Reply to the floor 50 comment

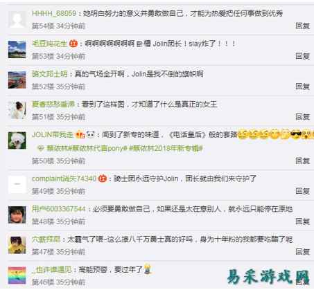coord(302,161)
